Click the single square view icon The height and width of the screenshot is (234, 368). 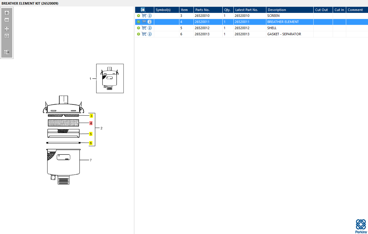pos(7,36)
